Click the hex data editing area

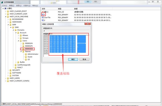point(66,46)
